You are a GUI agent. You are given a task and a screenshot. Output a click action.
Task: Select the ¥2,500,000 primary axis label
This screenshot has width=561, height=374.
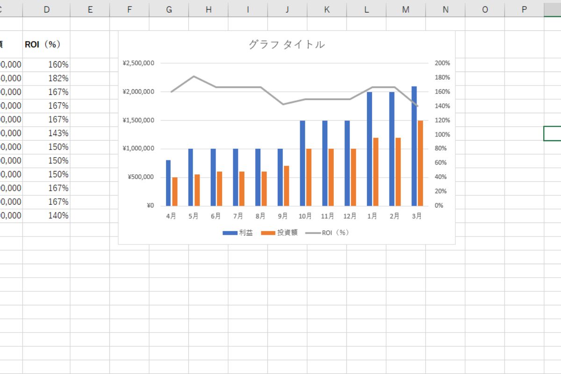click(138, 63)
